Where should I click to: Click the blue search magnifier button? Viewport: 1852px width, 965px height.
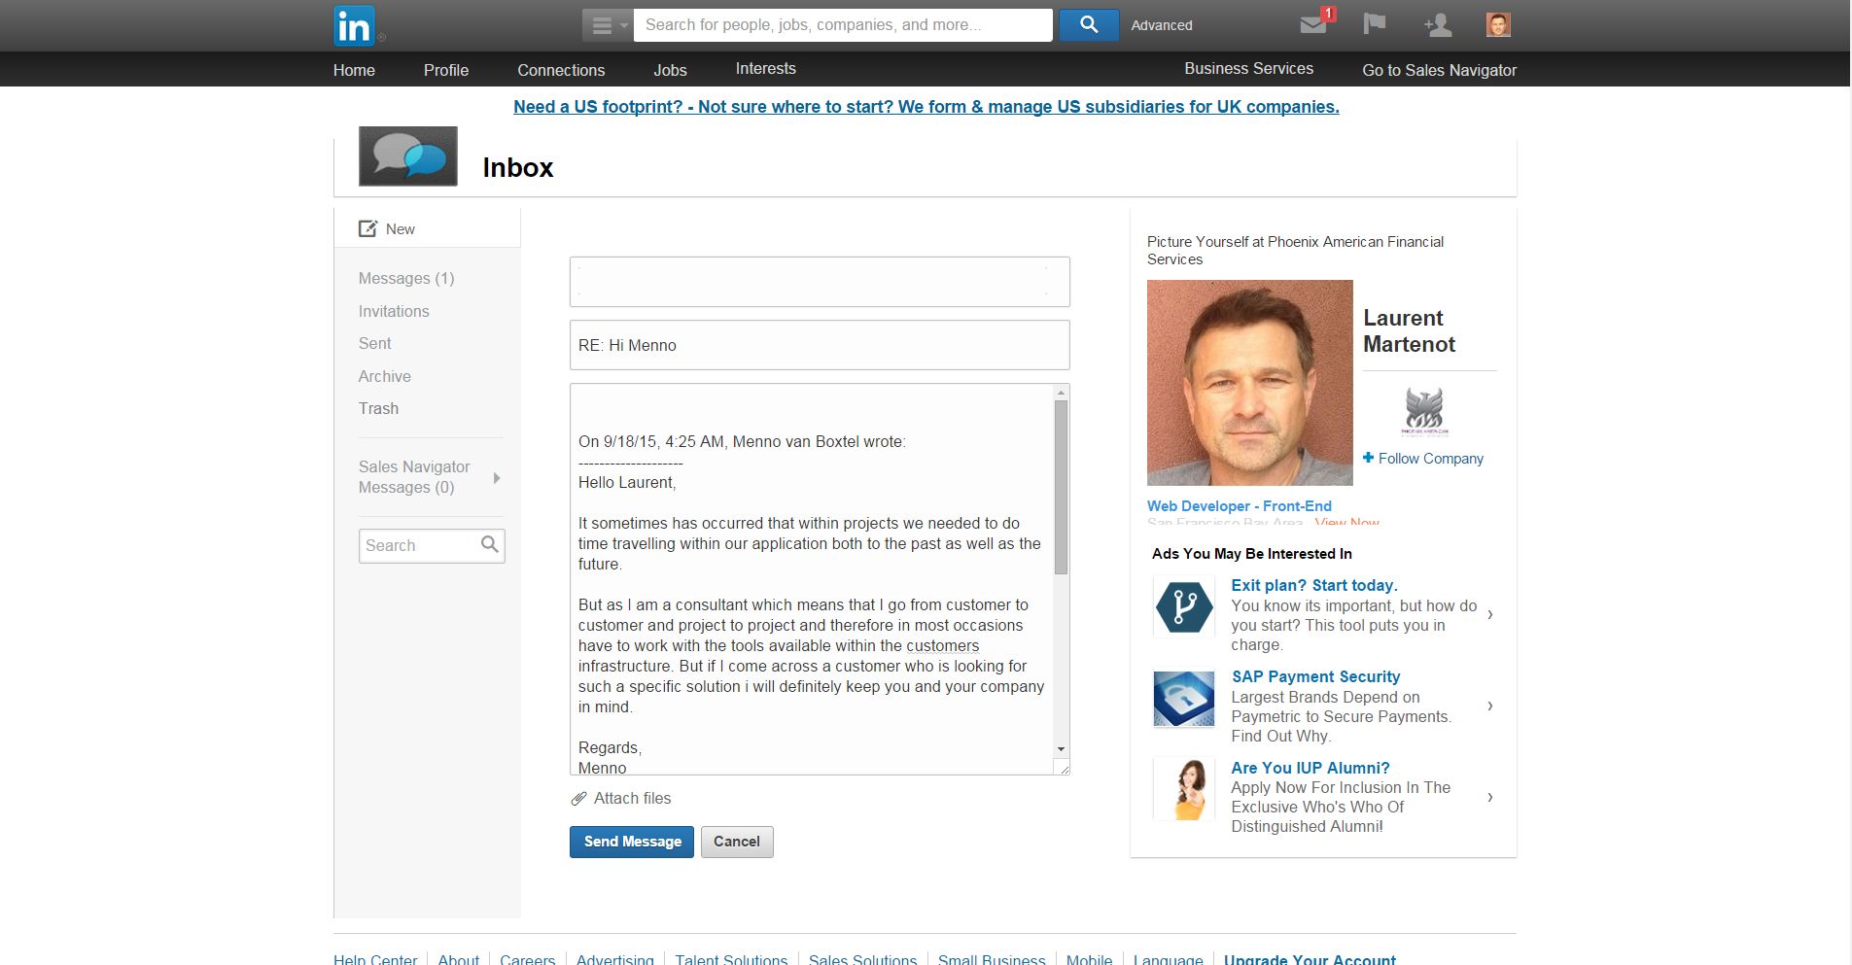[1088, 25]
